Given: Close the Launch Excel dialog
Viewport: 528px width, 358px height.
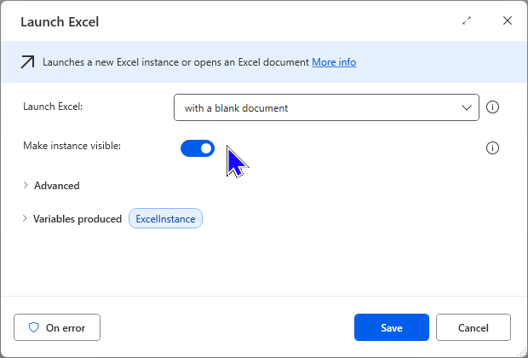Looking at the screenshot, I should tap(508, 21).
